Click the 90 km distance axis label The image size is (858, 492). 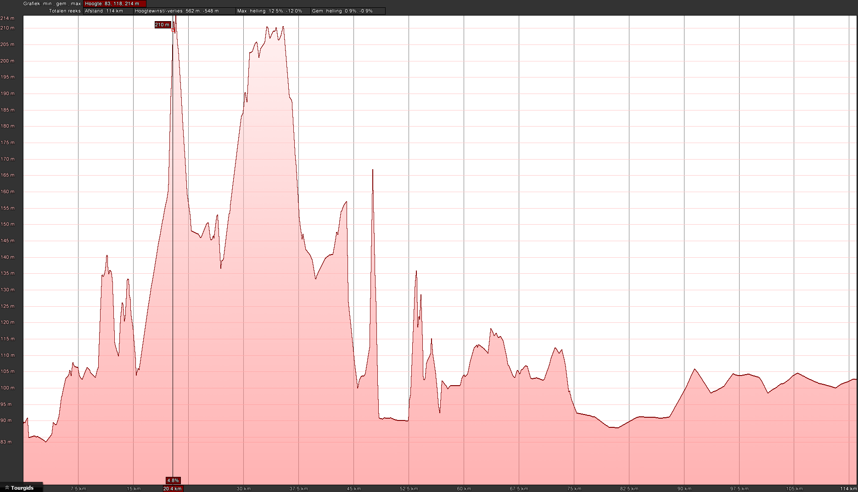tap(684, 489)
